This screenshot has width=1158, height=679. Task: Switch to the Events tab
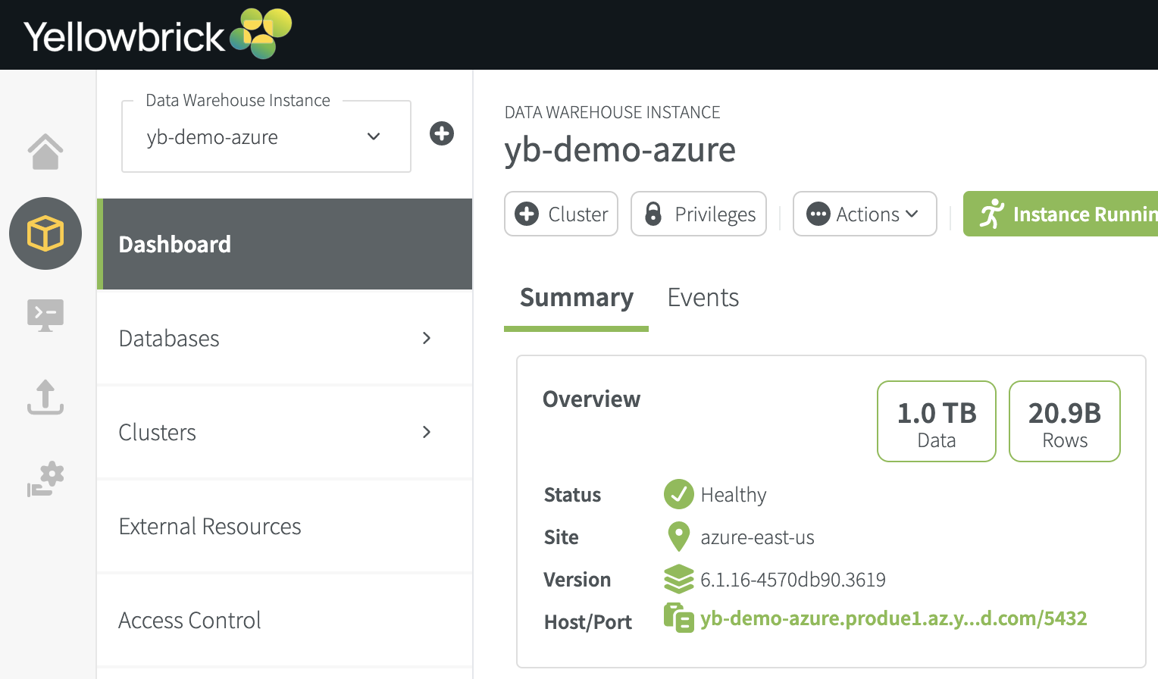pos(703,298)
